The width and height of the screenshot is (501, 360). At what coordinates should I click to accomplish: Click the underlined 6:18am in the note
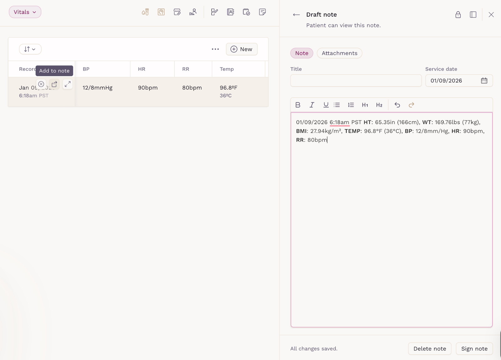(x=339, y=122)
